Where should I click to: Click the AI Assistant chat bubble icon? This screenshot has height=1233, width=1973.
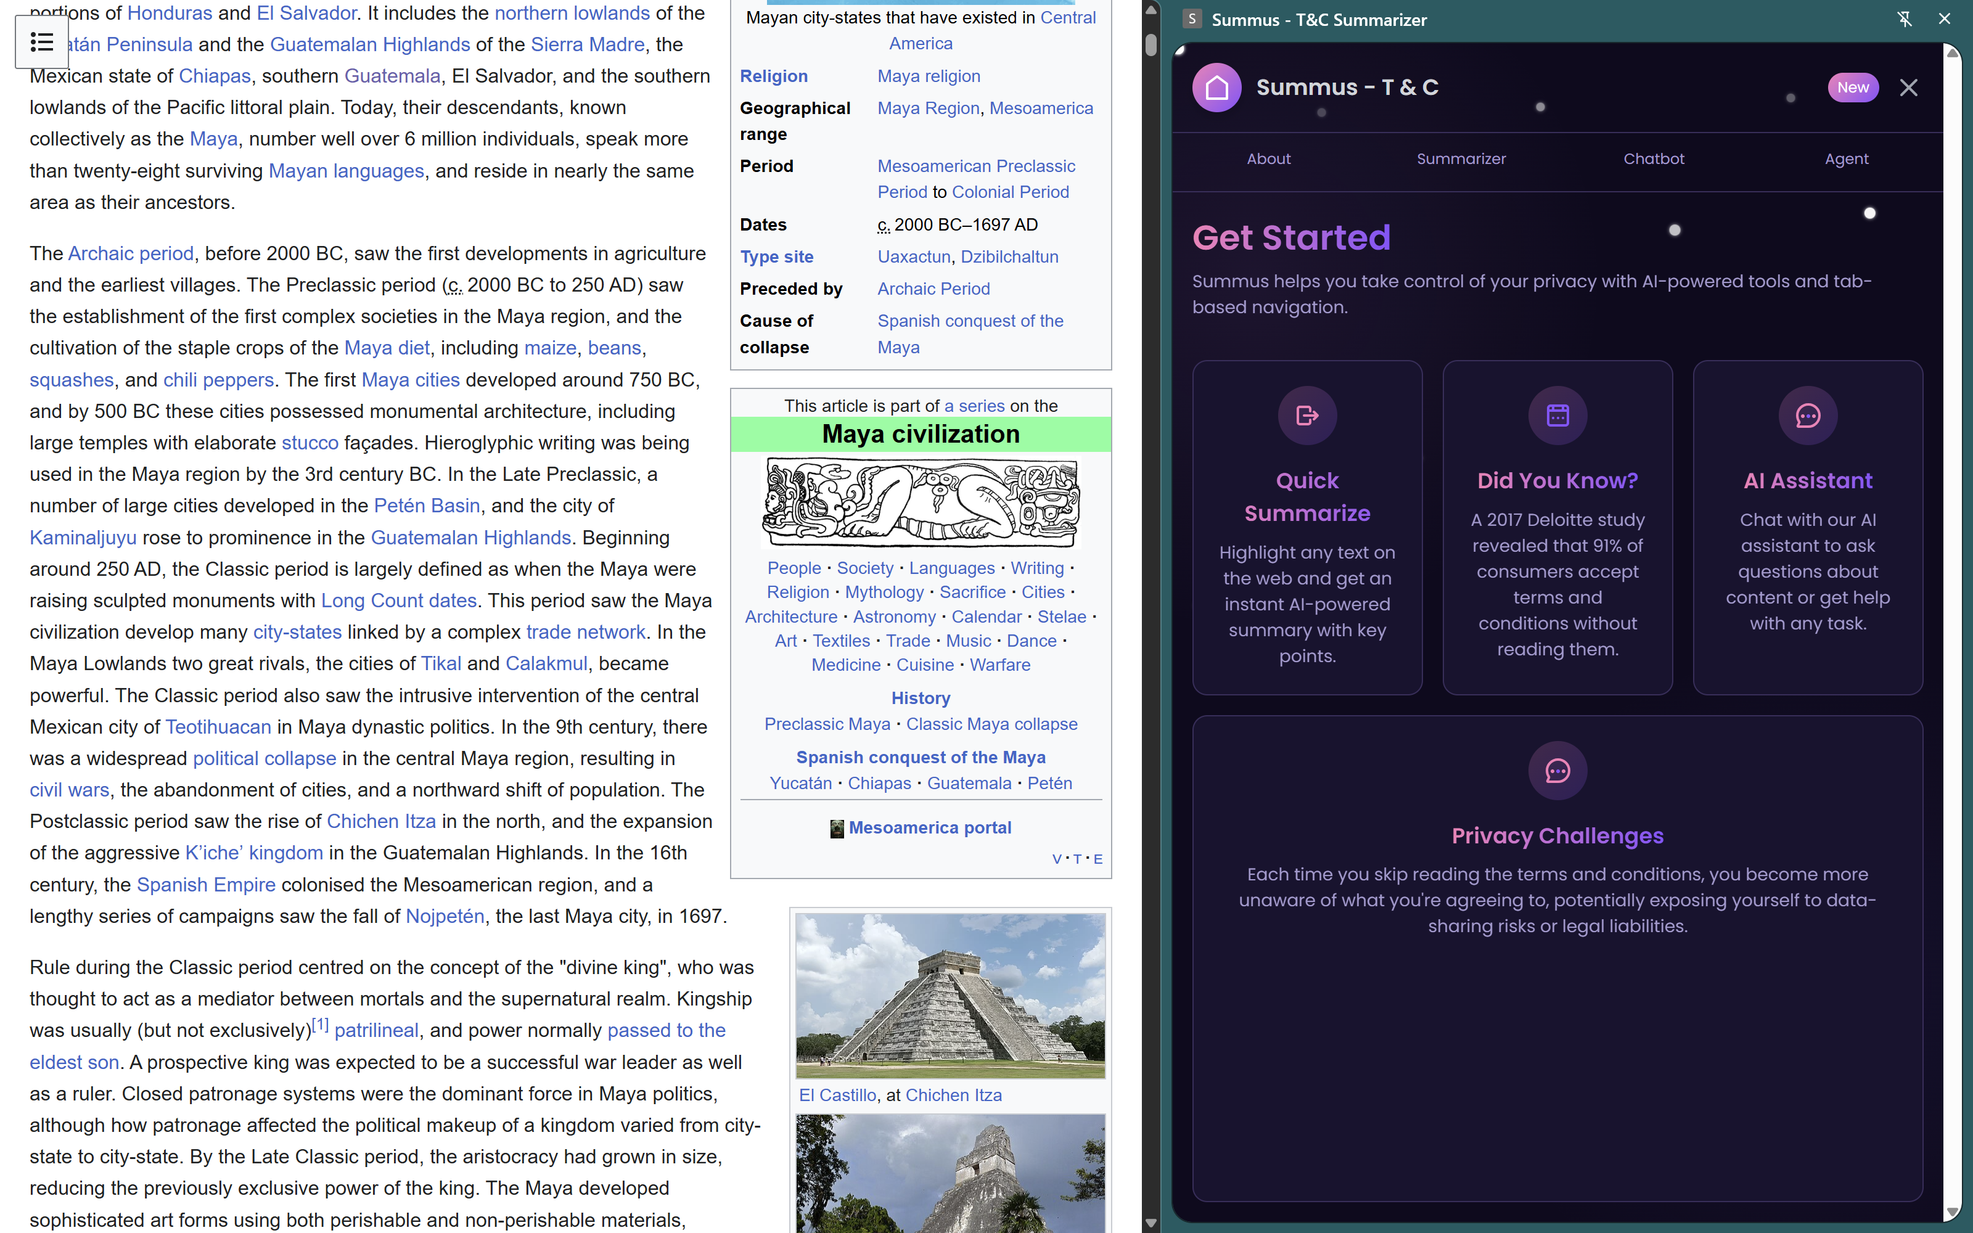pos(1808,416)
